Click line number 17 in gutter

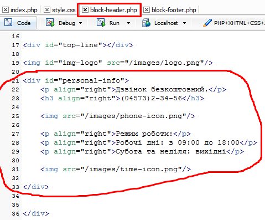15,45
